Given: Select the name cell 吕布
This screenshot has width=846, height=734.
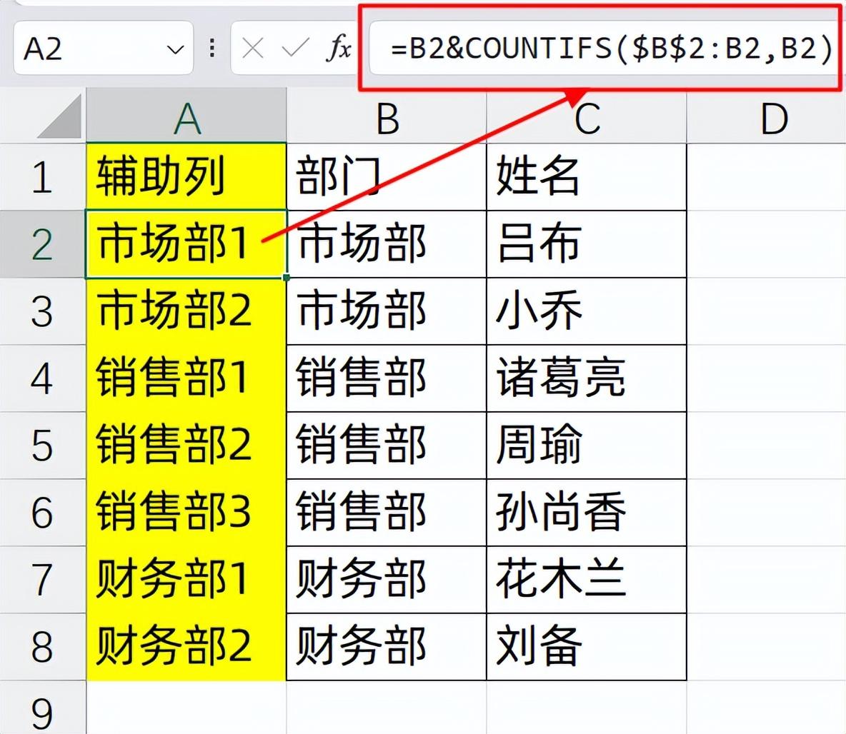Looking at the screenshot, I should [587, 244].
